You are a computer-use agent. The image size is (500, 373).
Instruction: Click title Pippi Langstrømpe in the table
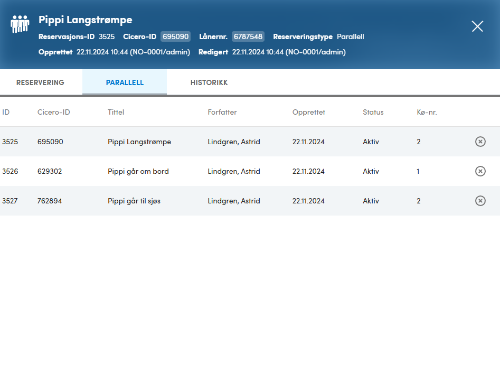139,142
